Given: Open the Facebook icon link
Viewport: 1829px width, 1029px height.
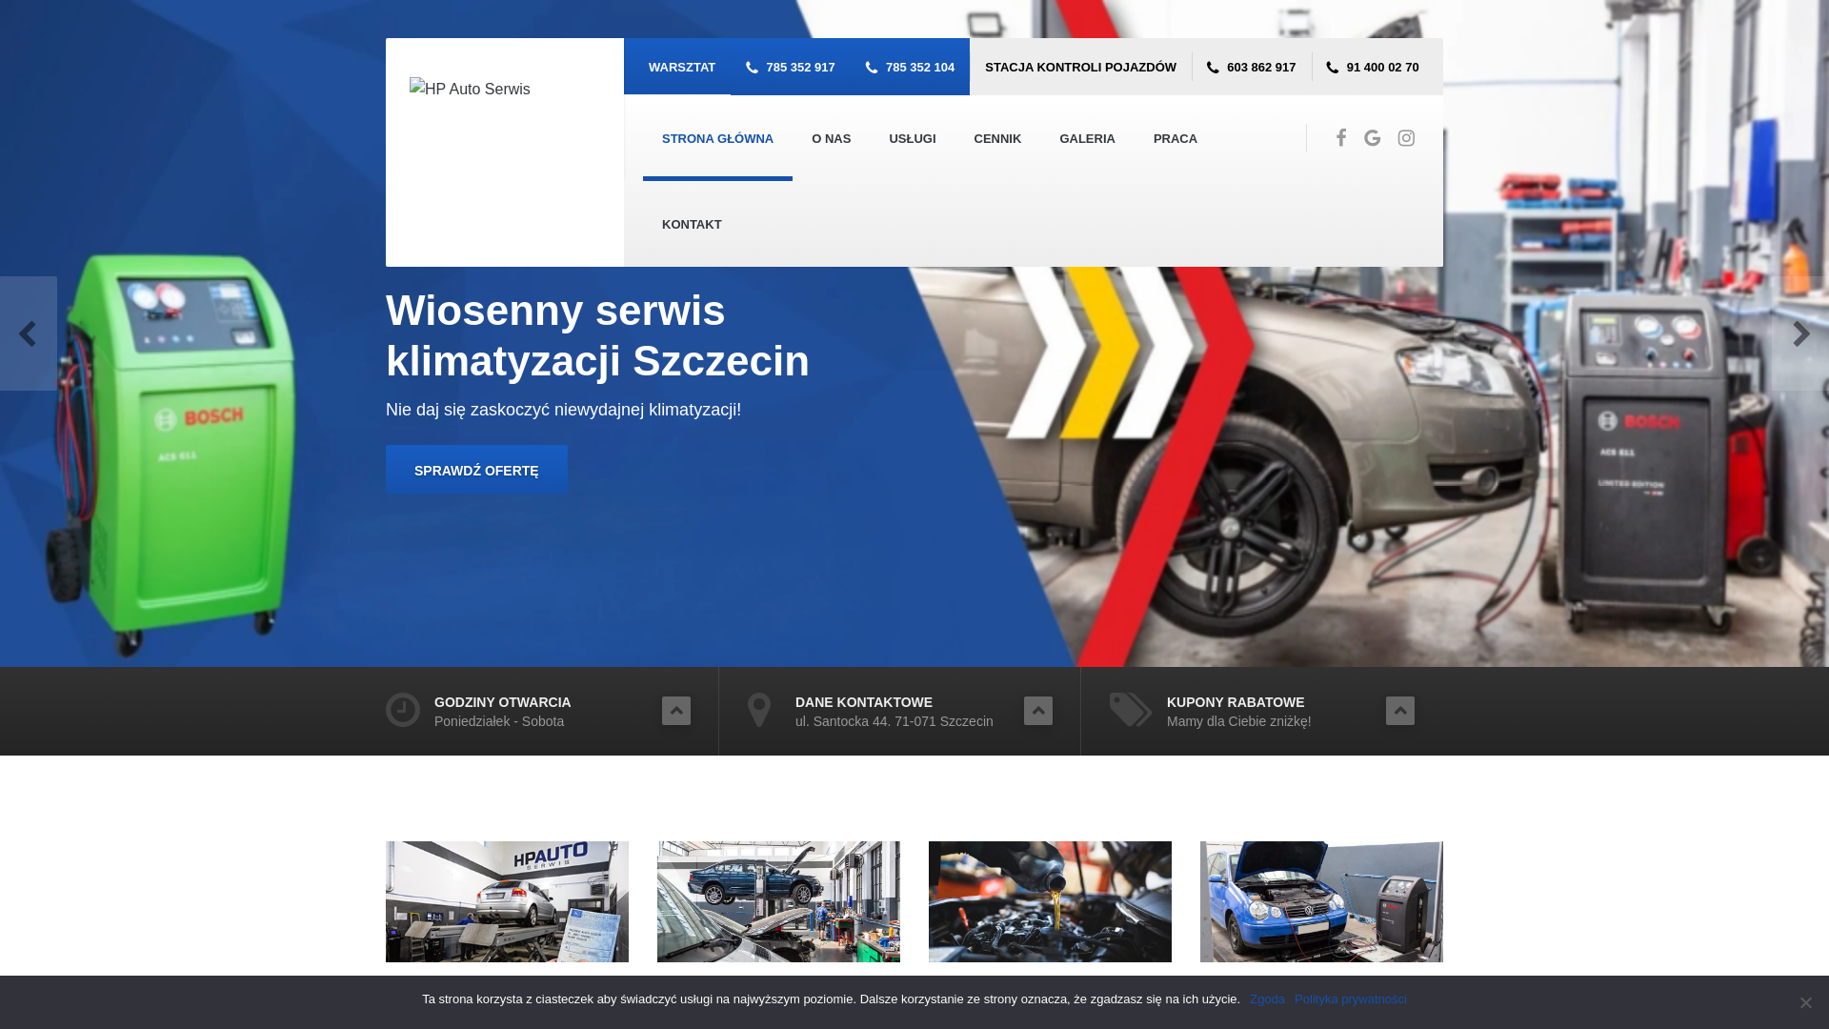Looking at the screenshot, I should pyautogui.click(x=1341, y=138).
